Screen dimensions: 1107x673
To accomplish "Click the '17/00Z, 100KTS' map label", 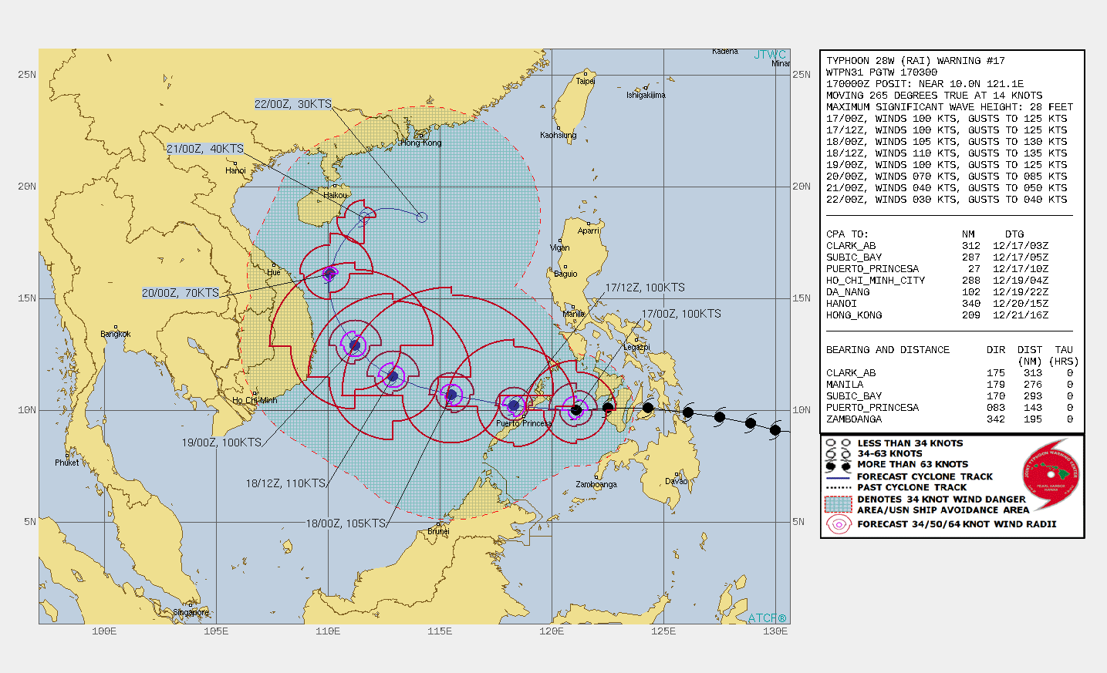I will pos(681,314).
